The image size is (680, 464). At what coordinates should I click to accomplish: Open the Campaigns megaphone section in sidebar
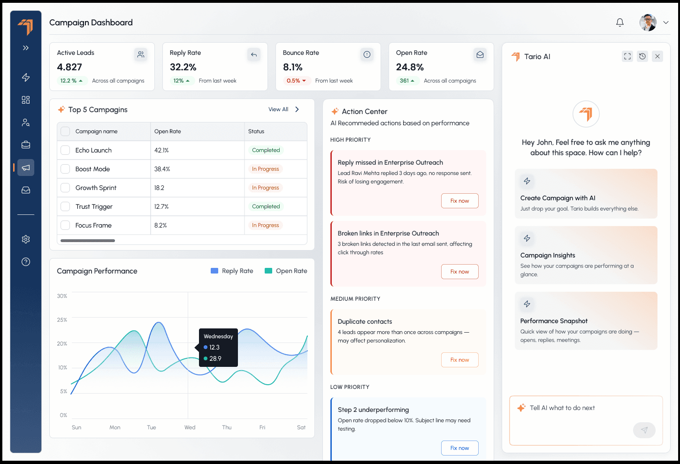coord(26,167)
